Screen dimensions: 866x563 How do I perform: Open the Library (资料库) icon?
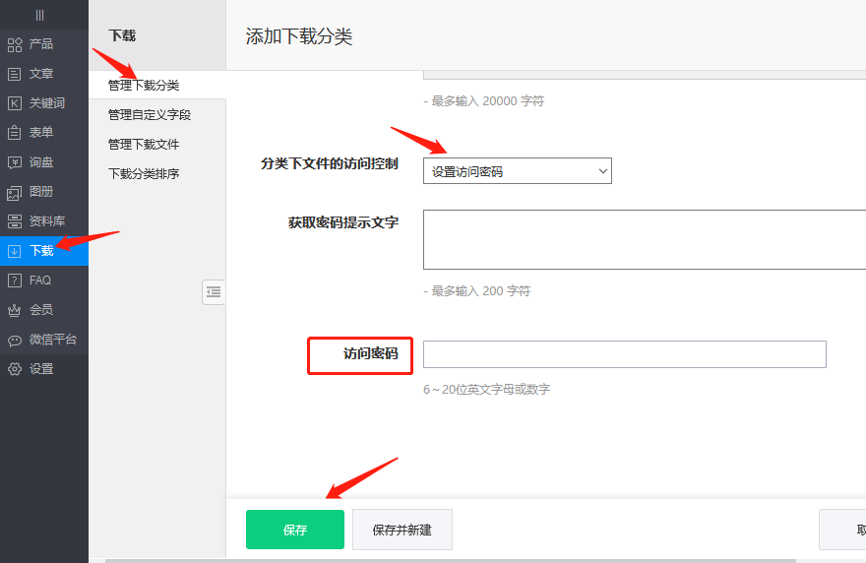[15, 221]
